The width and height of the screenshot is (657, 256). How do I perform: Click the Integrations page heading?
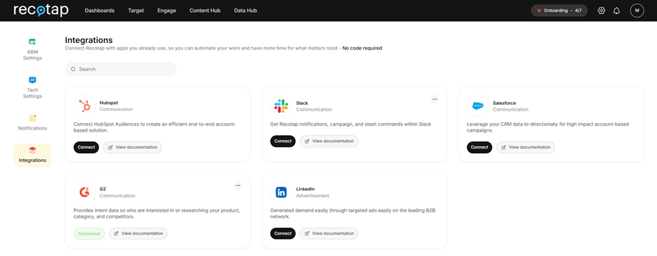coord(89,40)
